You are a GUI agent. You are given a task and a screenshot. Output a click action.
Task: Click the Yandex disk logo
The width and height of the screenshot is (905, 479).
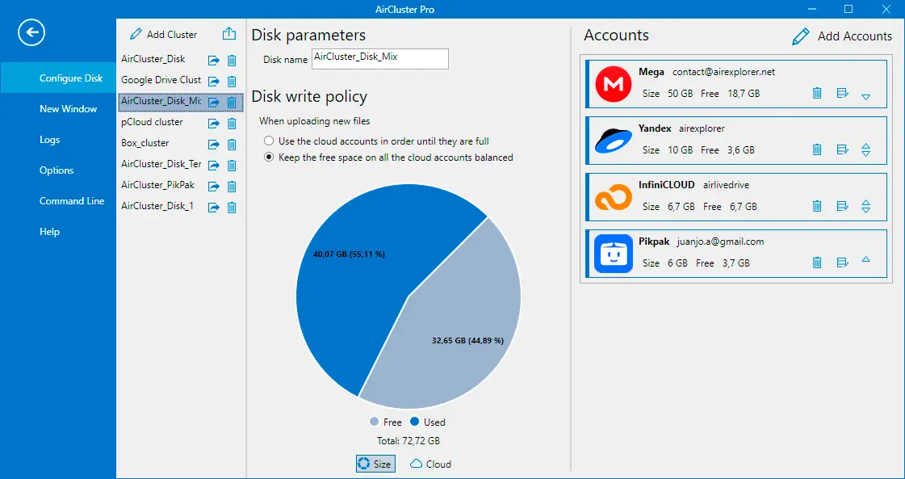click(614, 141)
